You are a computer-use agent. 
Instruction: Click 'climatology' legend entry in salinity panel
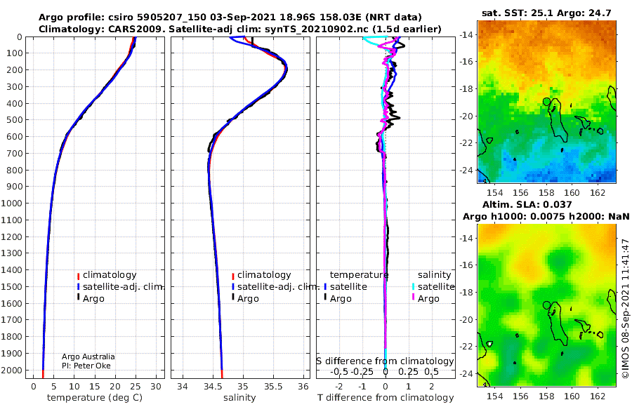coord(264,275)
